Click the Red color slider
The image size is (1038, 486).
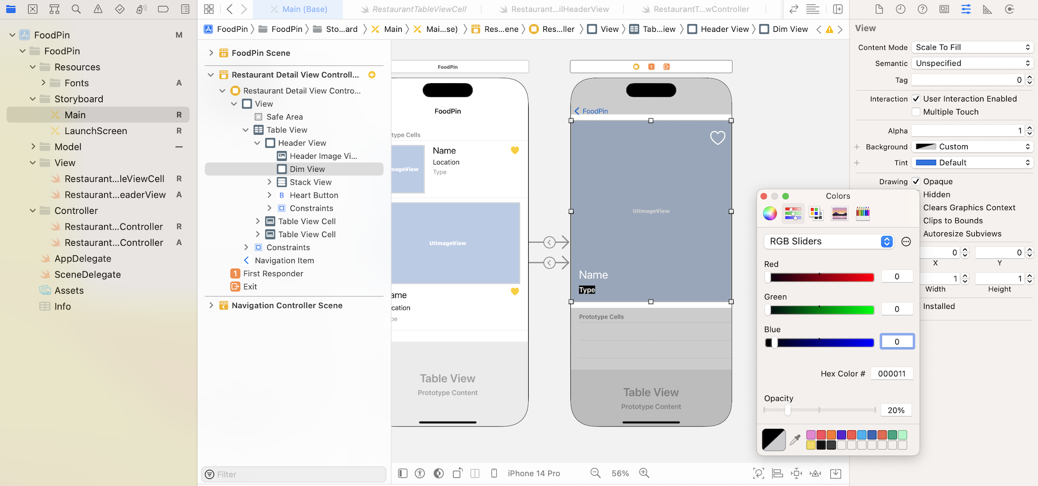(x=820, y=278)
